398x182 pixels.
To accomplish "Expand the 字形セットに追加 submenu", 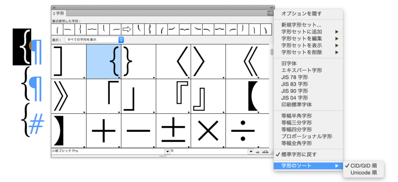I will 308,32.
